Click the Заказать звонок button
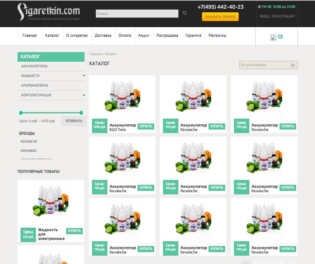Image resolution: width=315 pixels, height=264 pixels. 220,17
